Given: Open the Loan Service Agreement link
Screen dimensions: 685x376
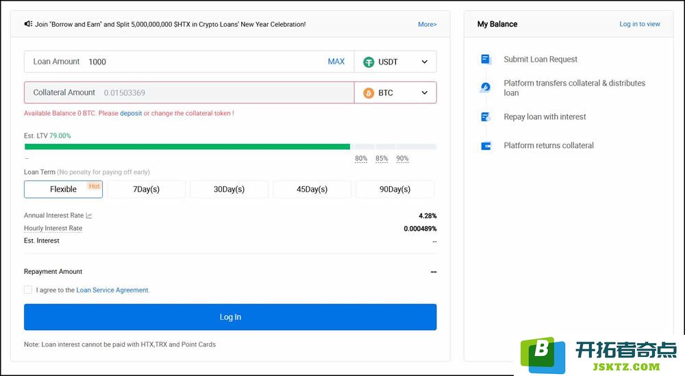Looking at the screenshot, I should coord(112,290).
